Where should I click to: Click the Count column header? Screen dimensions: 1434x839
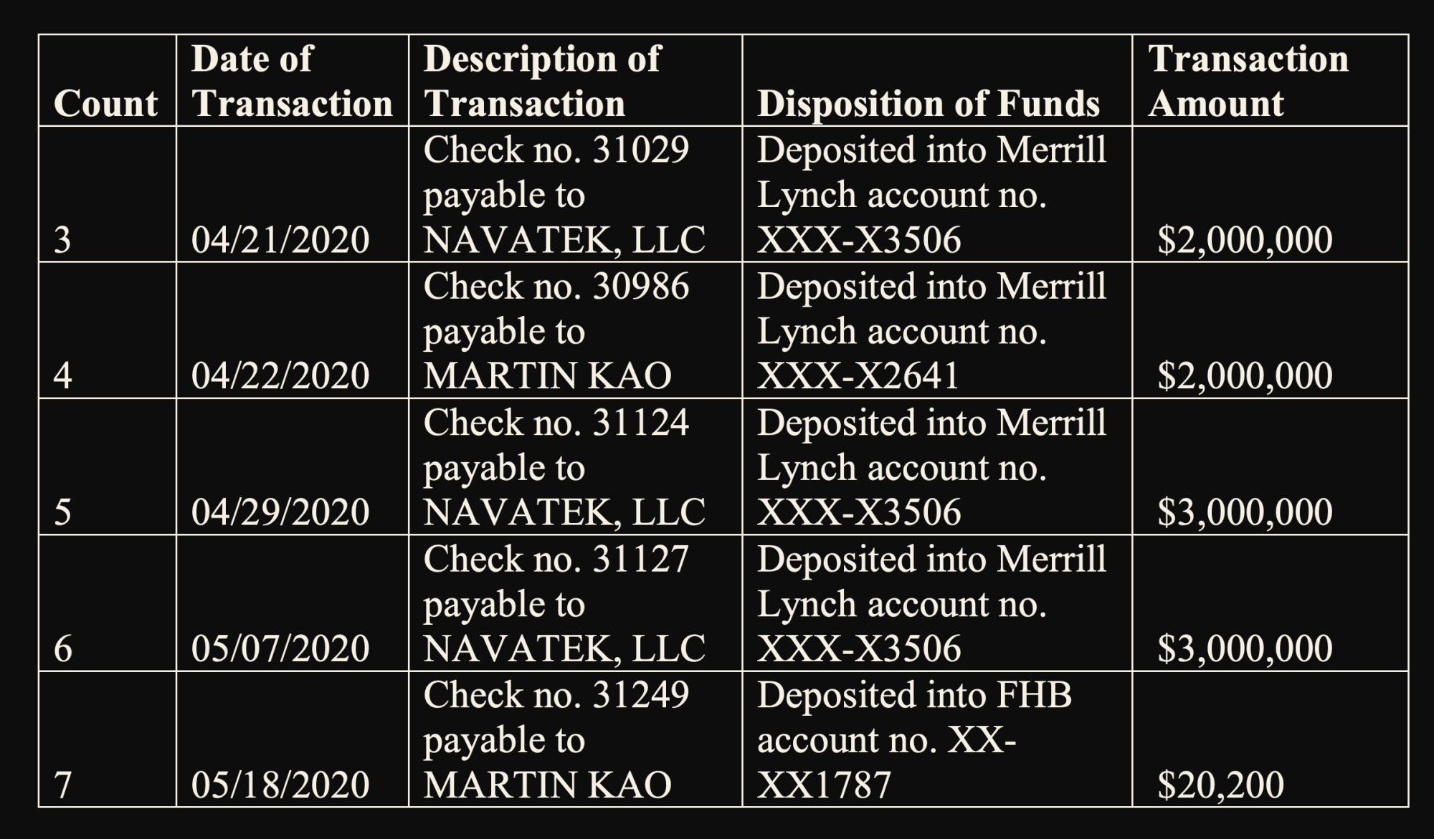coord(105,104)
